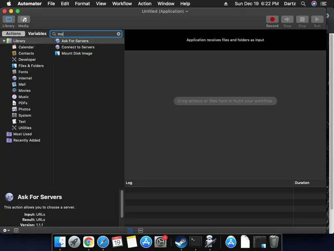Image resolution: width=334 pixels, height=251 pixels.
Task: Select the Mount Disk Image action
Action: (x=89, y=53)
